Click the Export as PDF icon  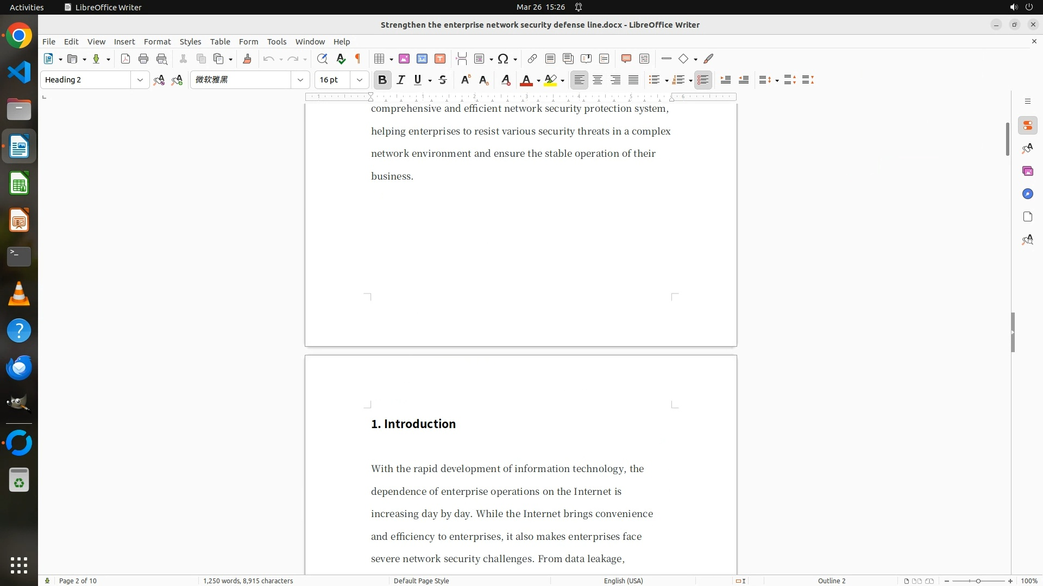(125, 59)
